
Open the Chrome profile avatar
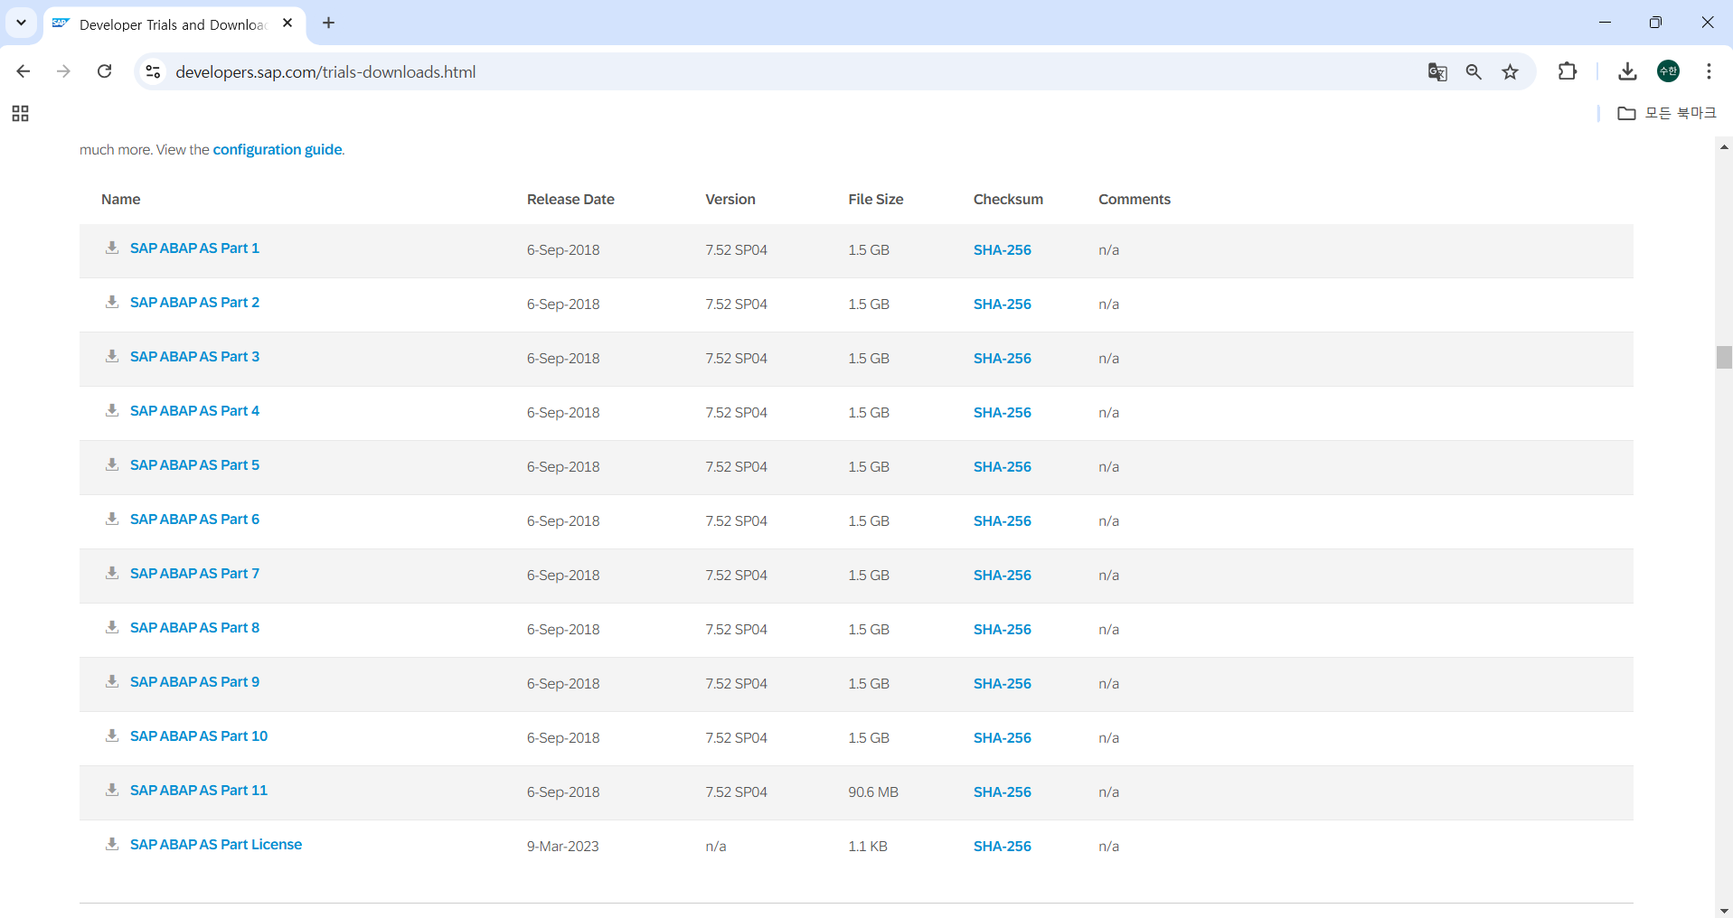point(1668,71)
